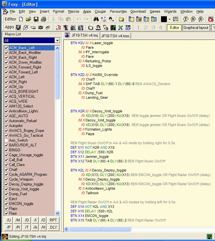
Task: Open the camera icon in the Apps toolbar
Action: click(x=41, y=28)
